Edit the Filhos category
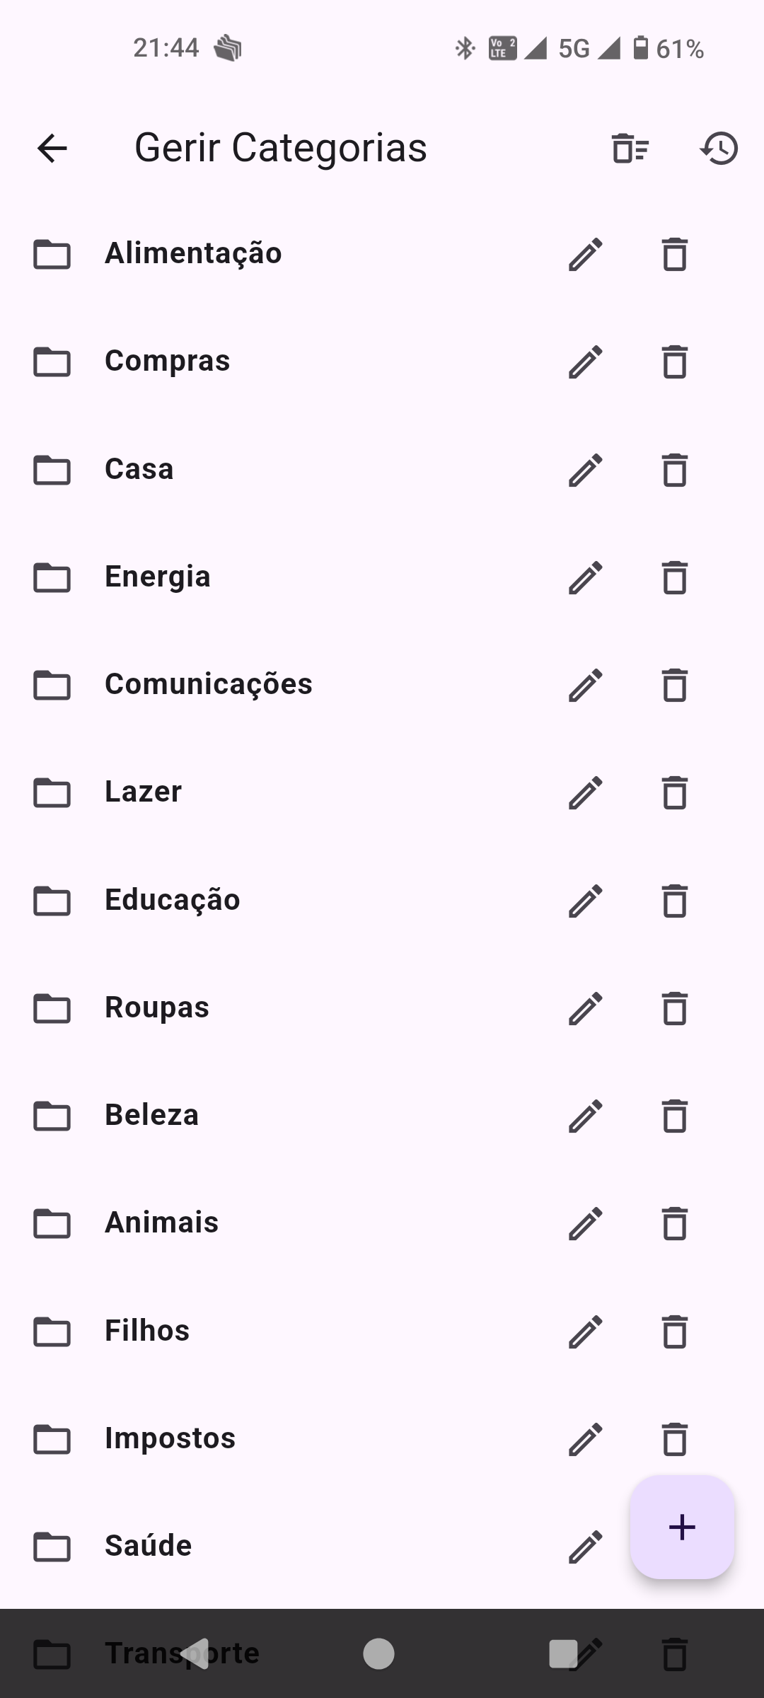The image size is (764, 1698). click(586, 1332)
